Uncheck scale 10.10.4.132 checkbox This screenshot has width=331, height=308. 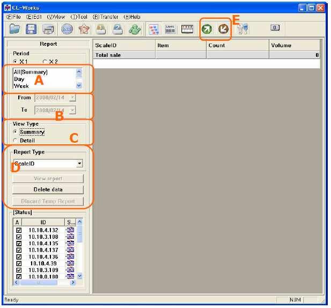tap(19, 230)
